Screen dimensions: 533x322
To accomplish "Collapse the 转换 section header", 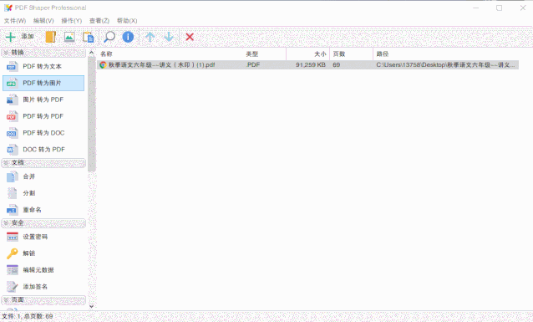I will (43, 53).
